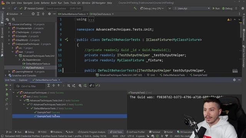Expand all nodes in test session tree
This screenshot has height=138, width=246.
[x=48, y=85]
